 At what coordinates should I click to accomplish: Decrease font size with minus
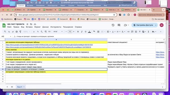point(66,32)
